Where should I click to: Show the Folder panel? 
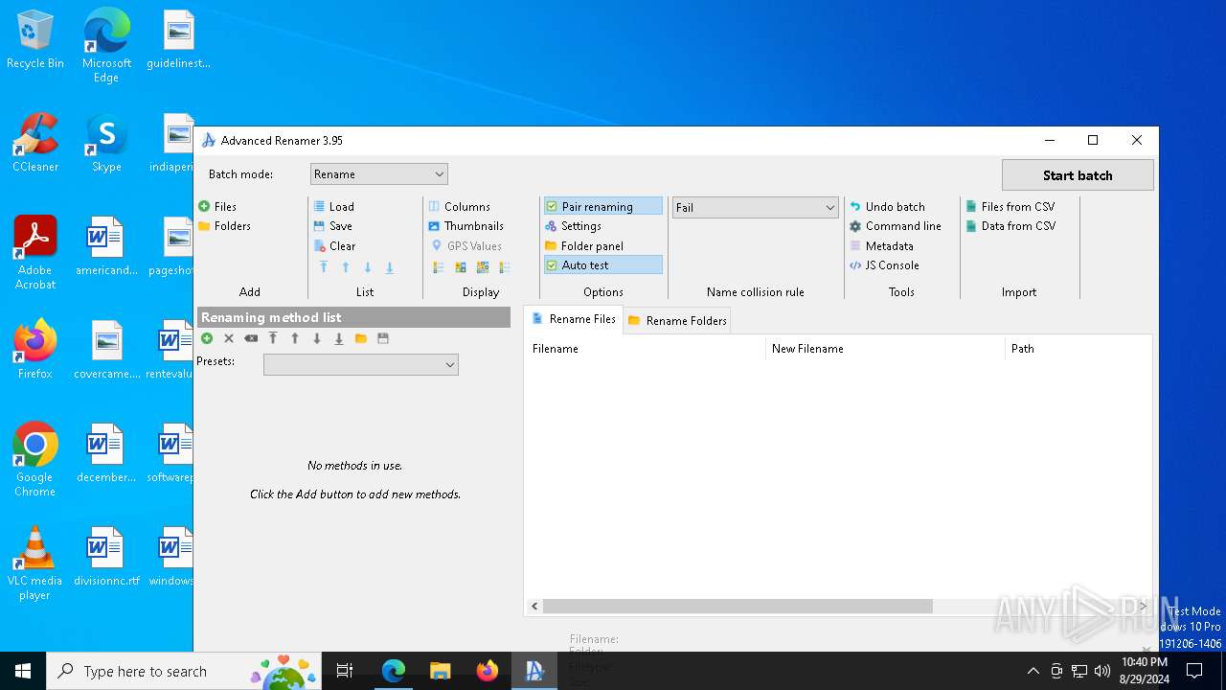[584, 246]
